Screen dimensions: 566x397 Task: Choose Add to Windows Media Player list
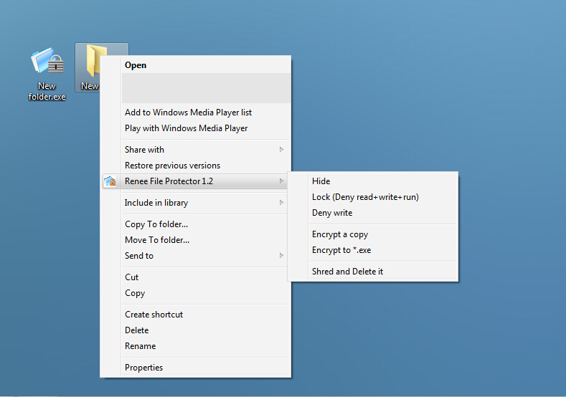pos(188,113)
